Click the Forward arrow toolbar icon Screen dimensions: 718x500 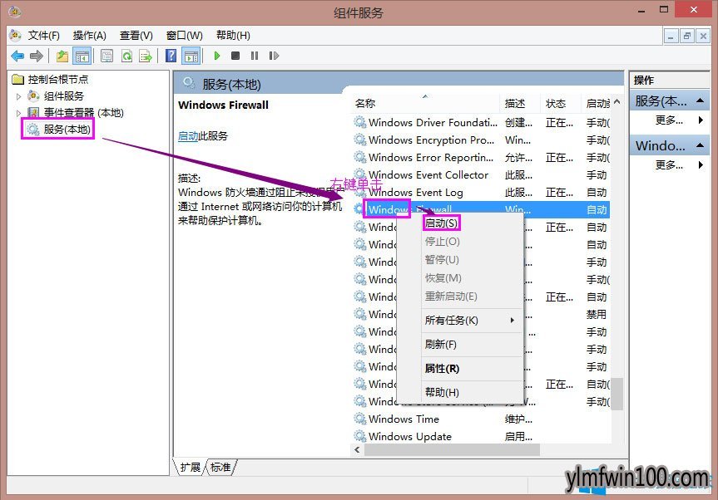[x=36, y=56]
